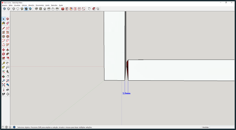Viewport: 236px width, 130px height.
Task: Click the Zoom Extents tool
Action: [x=3, y=85]
